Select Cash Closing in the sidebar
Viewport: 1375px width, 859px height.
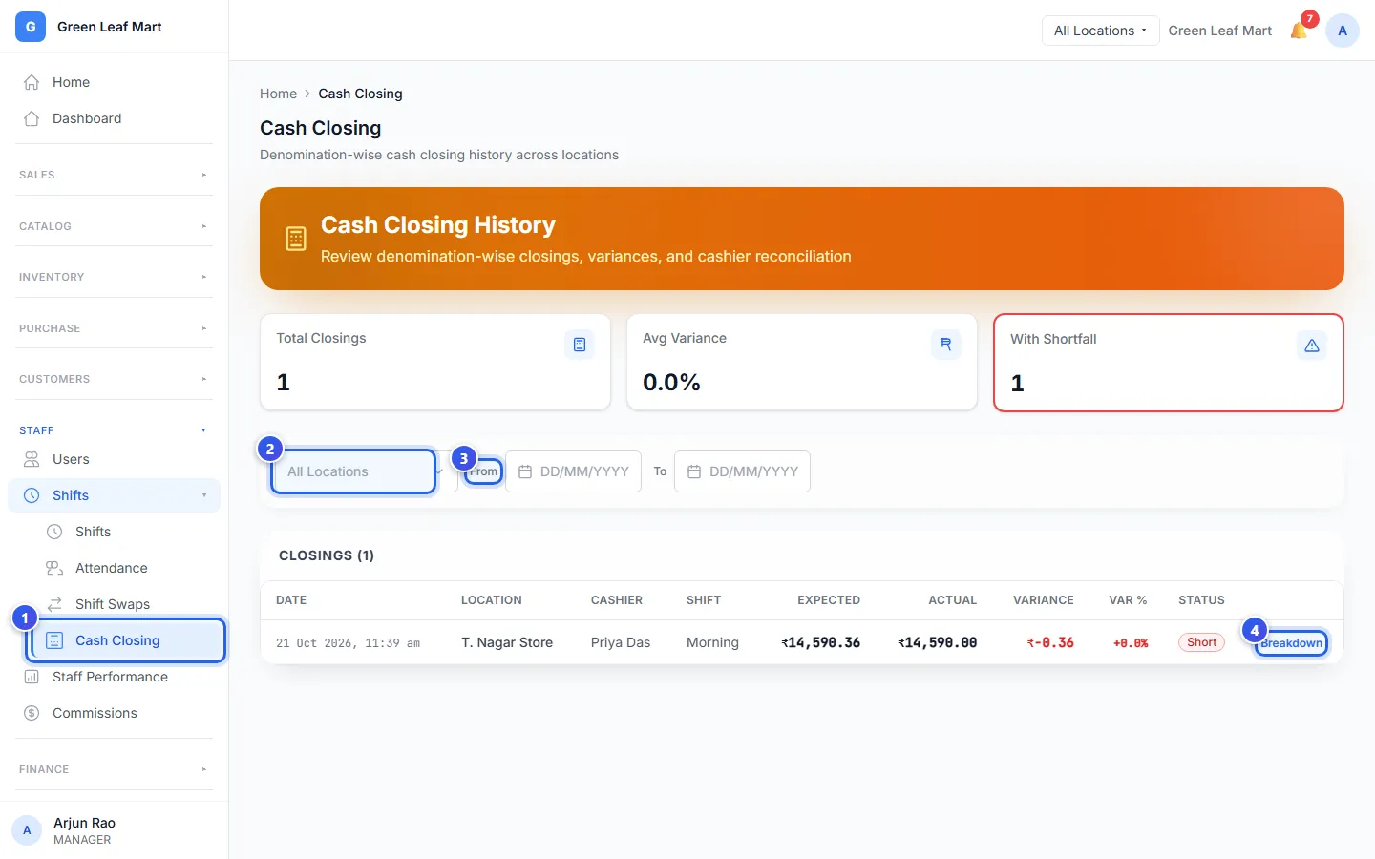coord(127,640)
